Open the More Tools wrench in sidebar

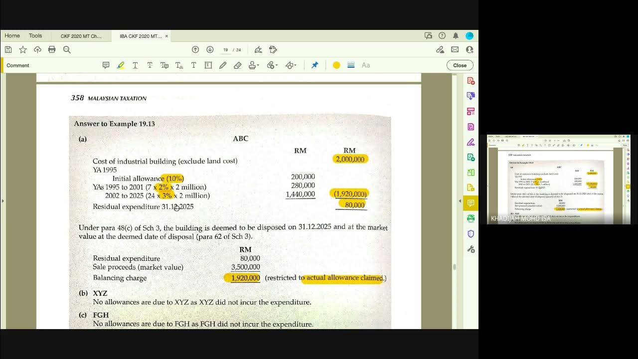471,249
